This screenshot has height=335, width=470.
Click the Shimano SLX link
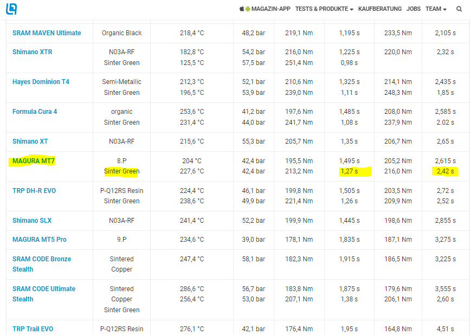32,221
